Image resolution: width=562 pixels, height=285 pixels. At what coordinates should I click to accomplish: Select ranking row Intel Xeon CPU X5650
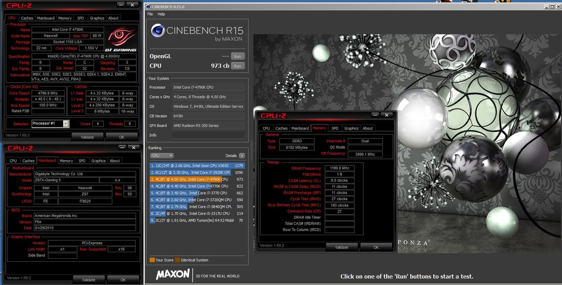(x=197, y=165)
